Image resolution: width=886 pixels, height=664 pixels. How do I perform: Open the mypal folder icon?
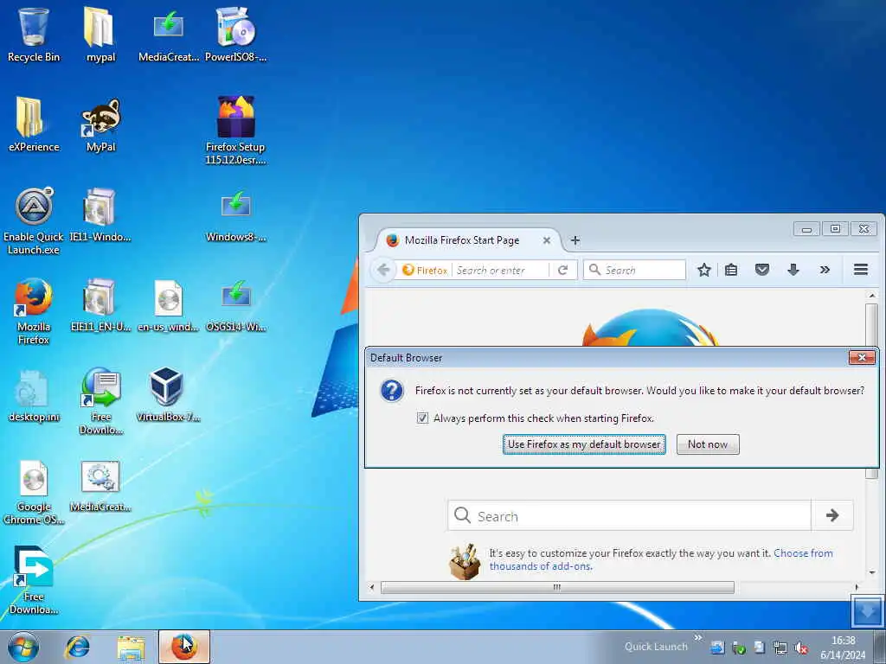click(100, 34)
